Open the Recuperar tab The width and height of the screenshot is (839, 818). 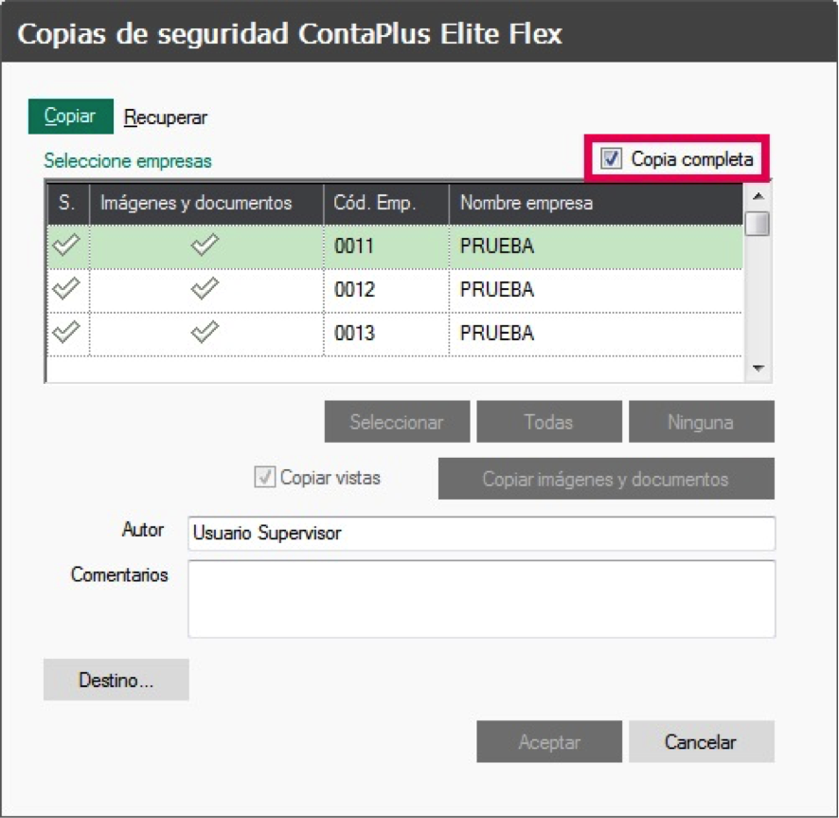(166, 118)
